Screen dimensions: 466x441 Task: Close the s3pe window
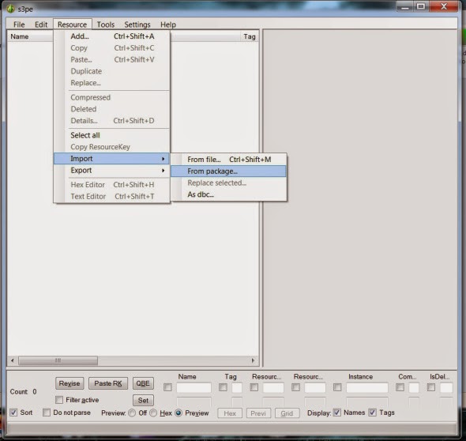[x=444, y=6]
